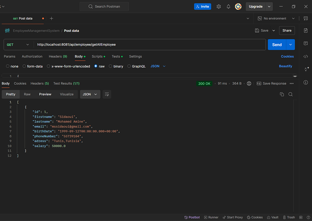Open the comments icon in the right sidebar
Image resolution: width=312 pixels, height=221 pixels.
point(306,44)
